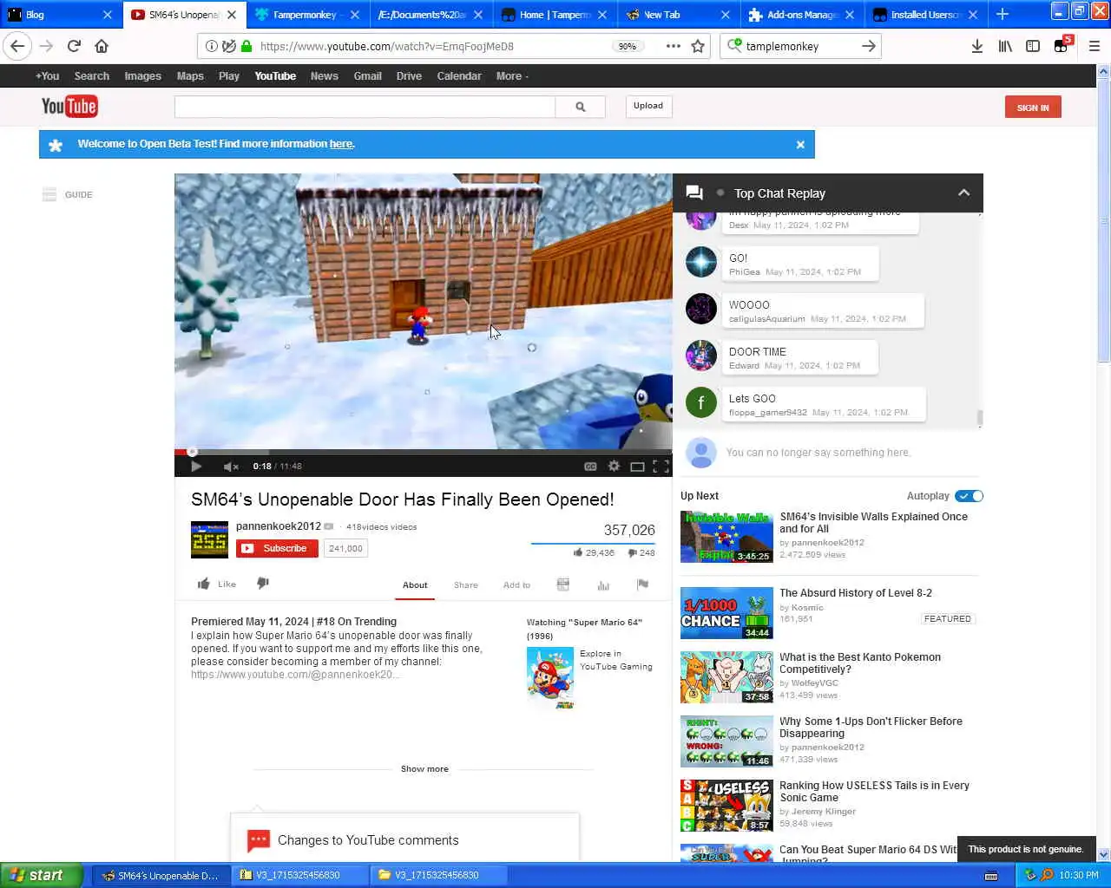Open The Absurd History of Level 8-2
The width and height of the screenshot is (1111, 888).
[855, 593]
